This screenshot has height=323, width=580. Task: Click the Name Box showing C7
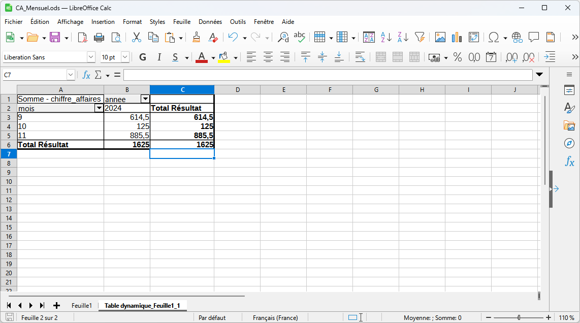tap(34, 75)
